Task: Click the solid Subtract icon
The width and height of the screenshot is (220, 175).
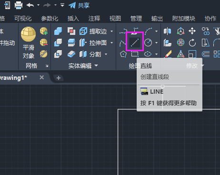Action: click(x=58, y=43)
